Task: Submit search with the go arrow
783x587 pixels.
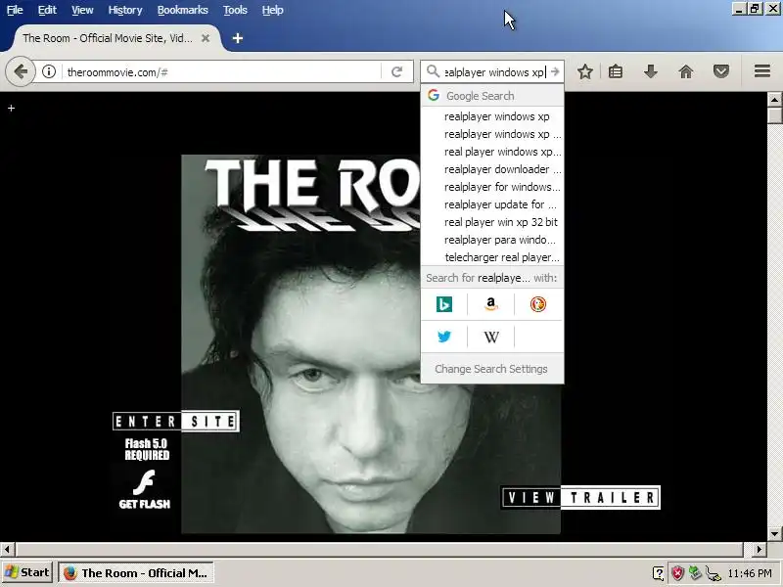Action: [x=555, y=71]
